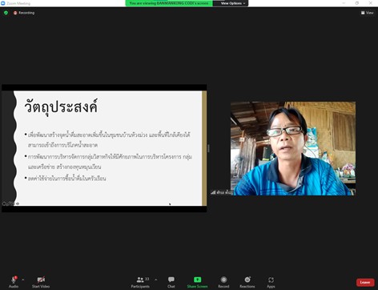The height and width of the screenshot is (290, 378).
Task: Click the divider handle between slide and video
Action: tap(208, 148)
